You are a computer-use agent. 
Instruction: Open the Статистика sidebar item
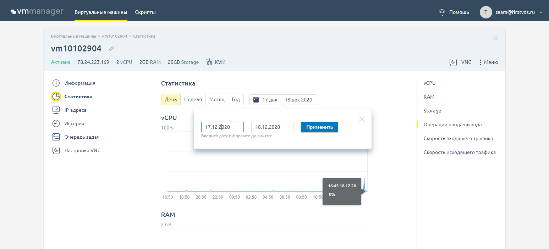[78, 96]
